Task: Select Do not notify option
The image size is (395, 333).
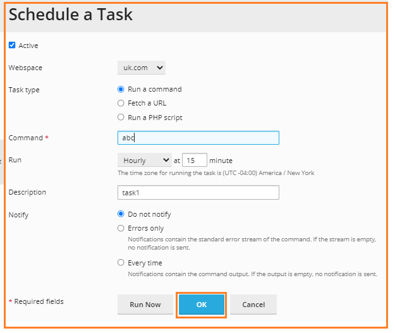Action: click(121, 214)
